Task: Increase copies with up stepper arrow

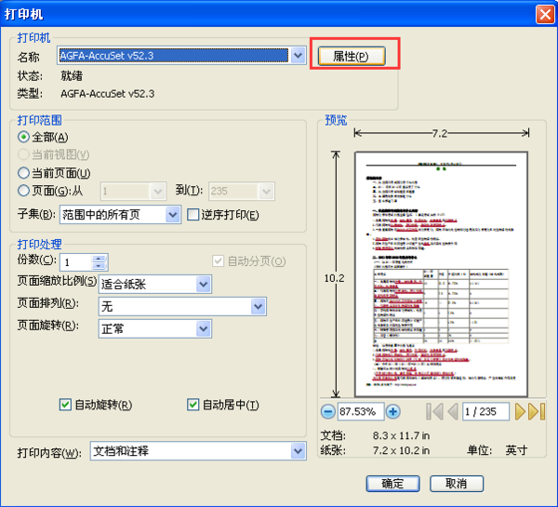Action: coord(99,259)
